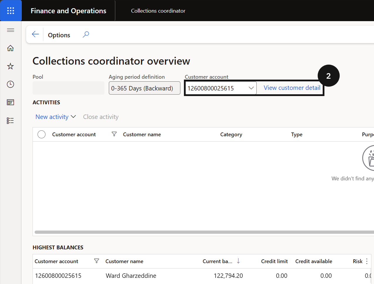
Task: Click Customer name header in Highest Balances
Action: point(124,261)
